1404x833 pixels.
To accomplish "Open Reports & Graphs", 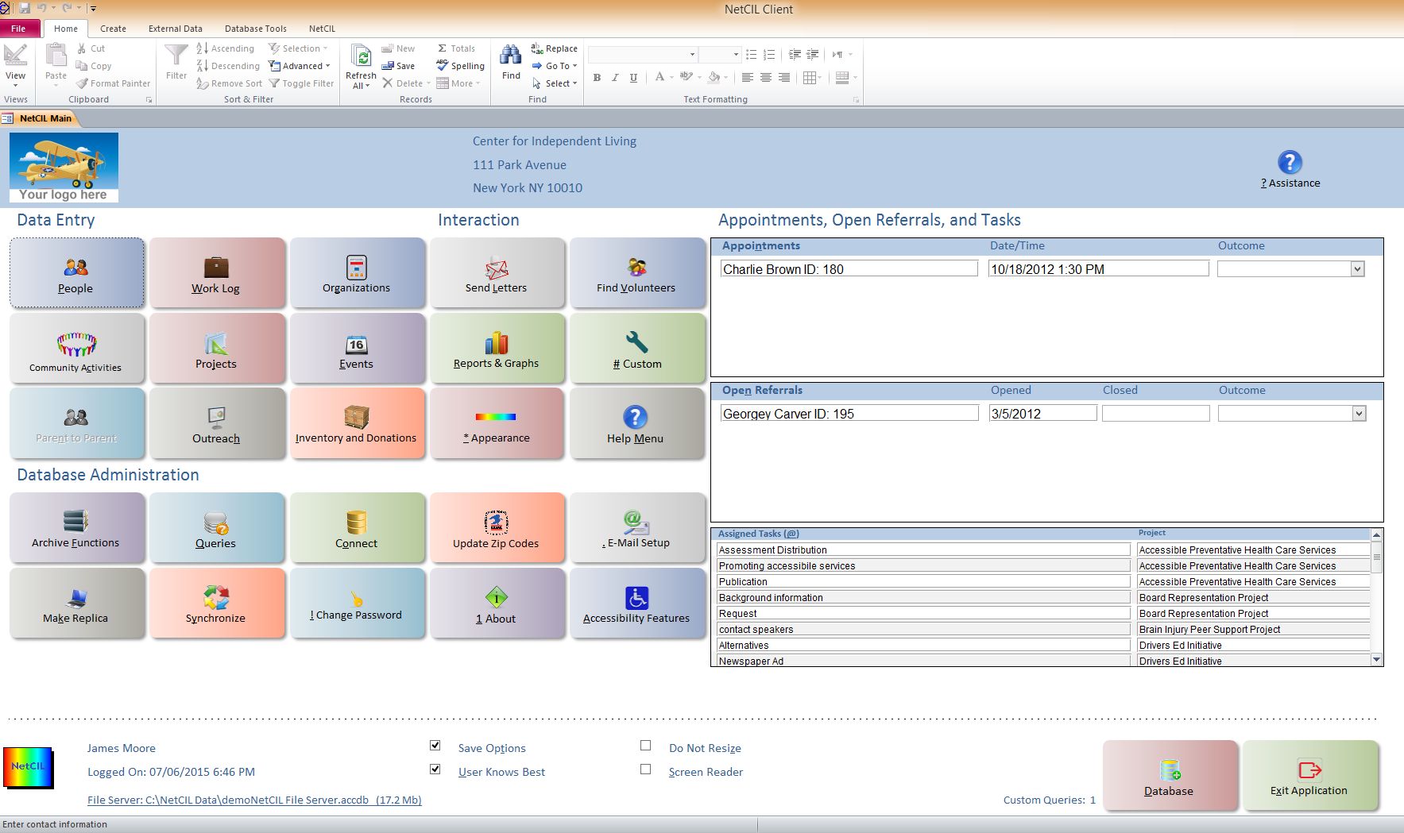I will (497, 349).
